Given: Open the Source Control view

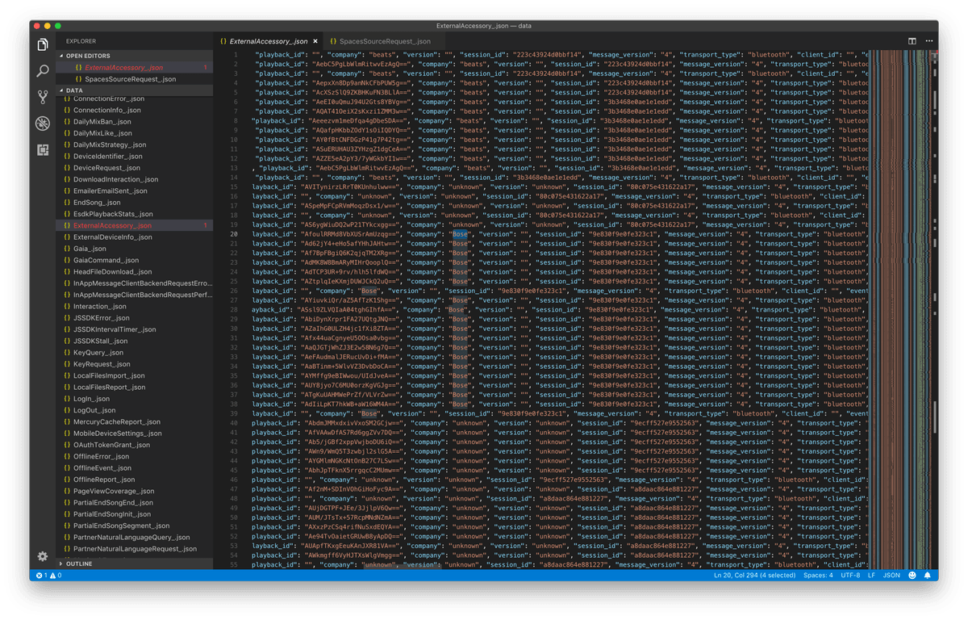Looking at the screenshot, I should (x=43, y=98).
